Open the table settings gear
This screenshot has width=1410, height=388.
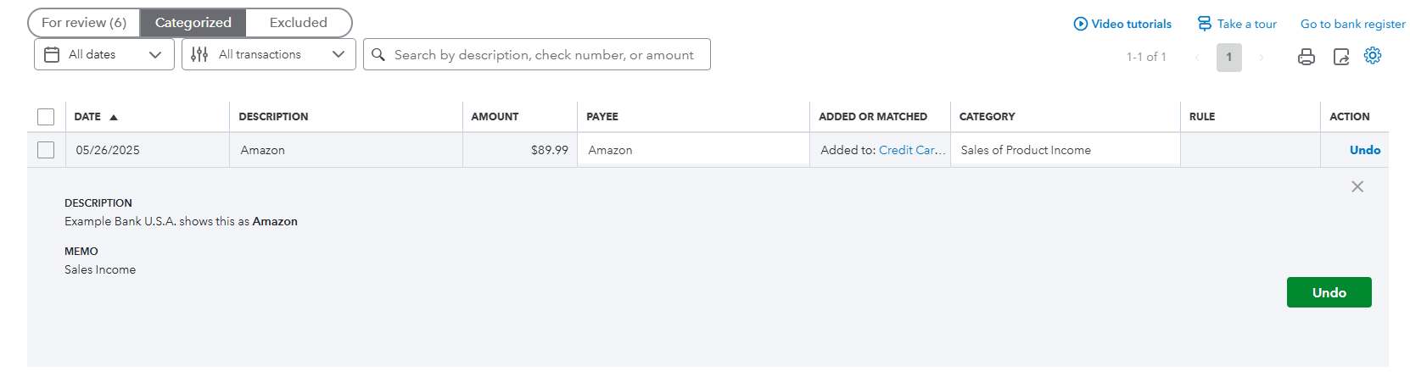click(x=1373, y=56)
